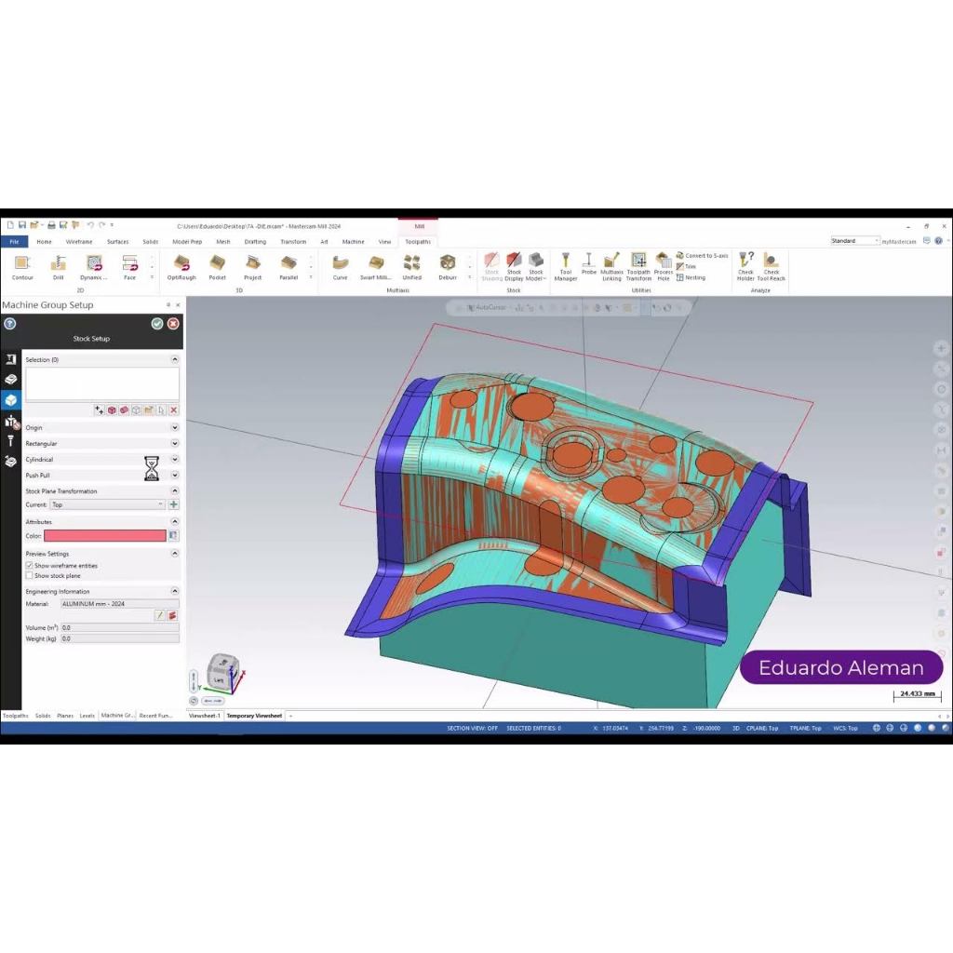Switch to Levels manager tab
953x953 pixels.
click(x=87, y=716)
